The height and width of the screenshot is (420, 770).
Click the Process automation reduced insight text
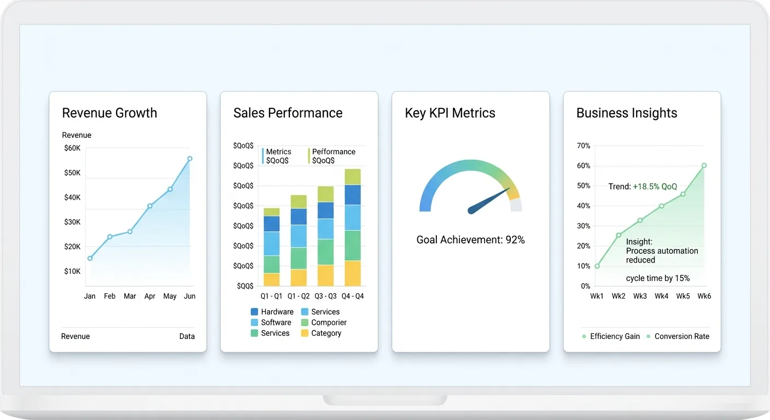[662, 255]
